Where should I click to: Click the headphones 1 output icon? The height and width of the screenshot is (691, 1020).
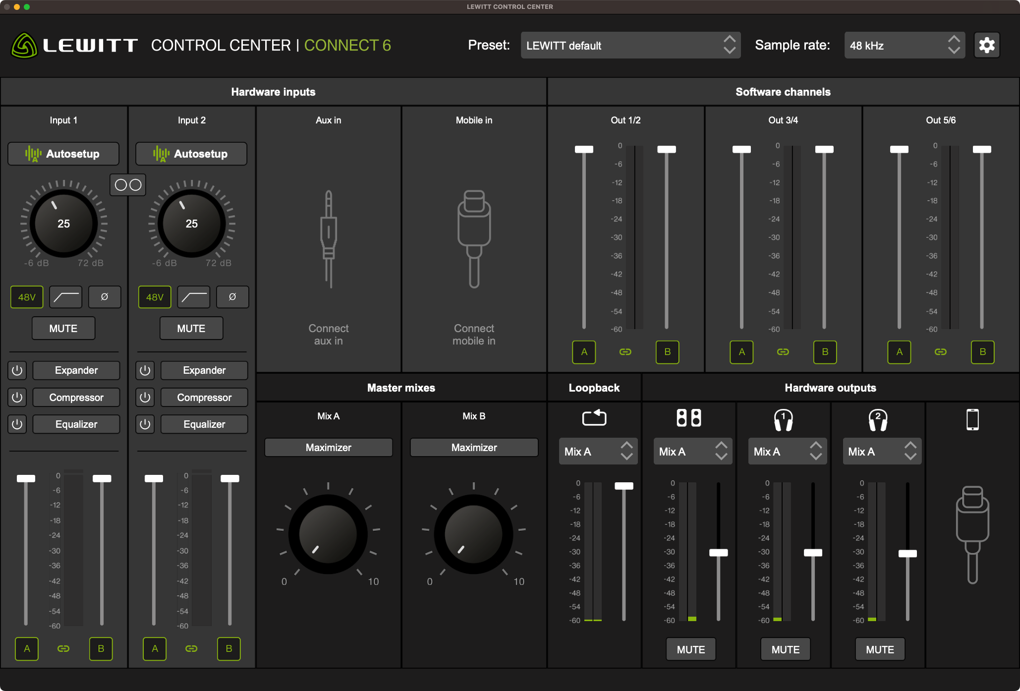784,420
